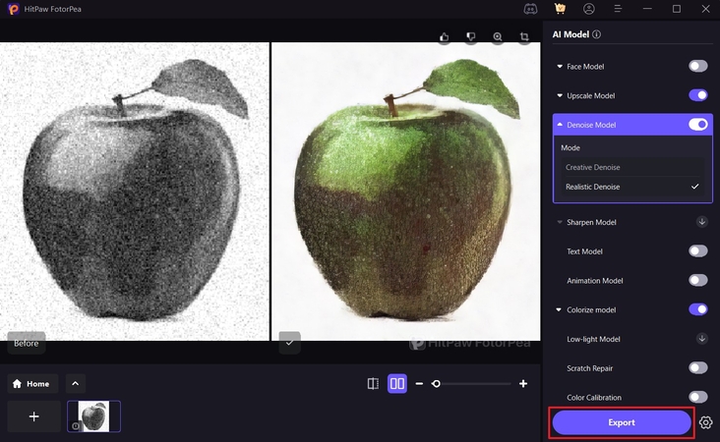Expand the file list chevron beside Home
720x442 pixels.
click(x=76, y=384)
